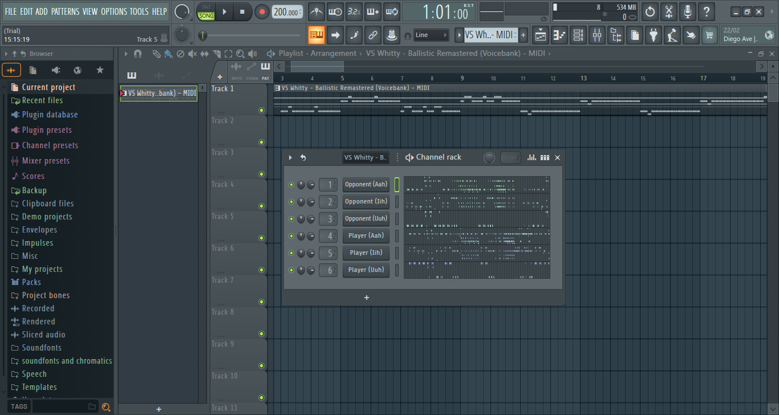Select the Player (Iih) channel button

[366, 253]
